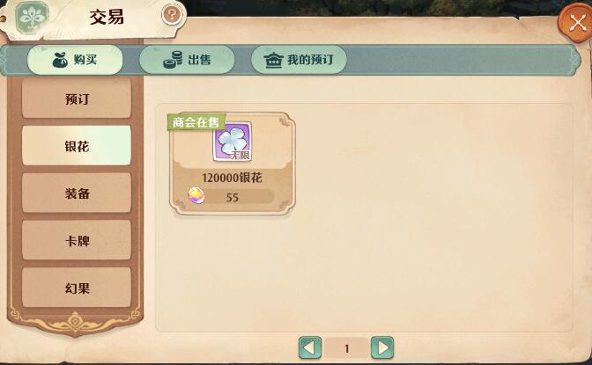This screenshot has width=592, height=365.
Task: Select the 银花 category in sidebar
Action: tap(77, 146)
